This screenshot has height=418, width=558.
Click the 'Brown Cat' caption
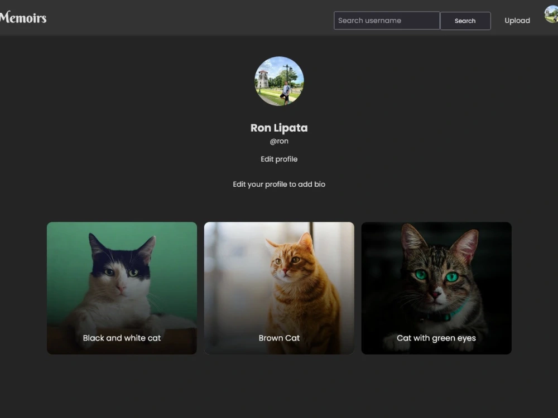(279, 338)
